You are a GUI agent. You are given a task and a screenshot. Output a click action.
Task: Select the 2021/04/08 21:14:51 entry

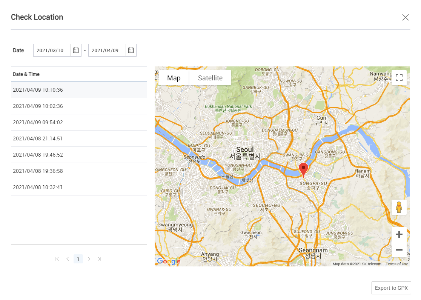click(x=79, y=138)
